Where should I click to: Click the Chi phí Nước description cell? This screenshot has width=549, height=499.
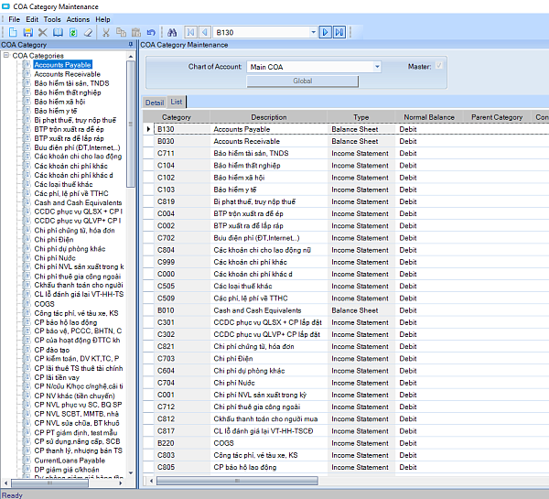point(268,383)
